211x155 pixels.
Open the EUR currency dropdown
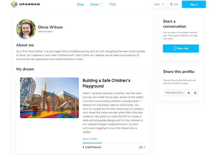159,4
